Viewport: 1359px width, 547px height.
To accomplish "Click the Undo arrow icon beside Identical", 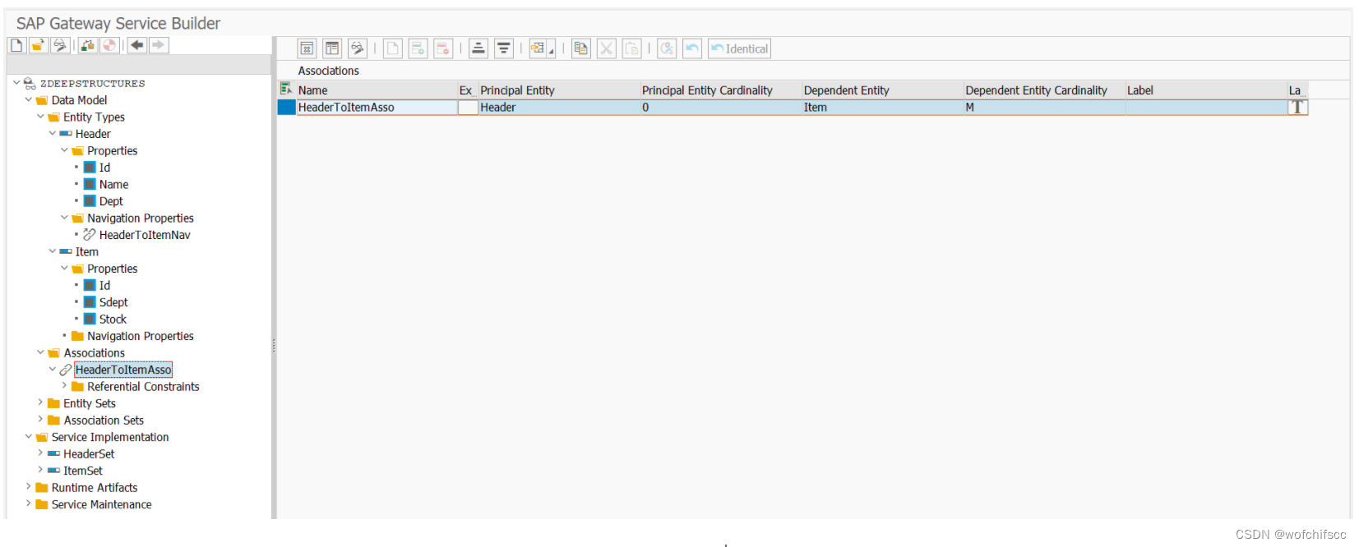I will tap(692, 48).
